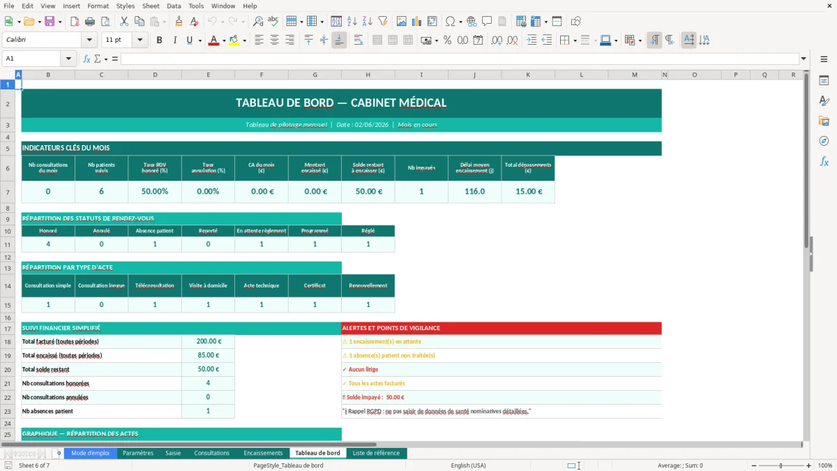Increase Indent using toolbar icon

pos(532,40)
